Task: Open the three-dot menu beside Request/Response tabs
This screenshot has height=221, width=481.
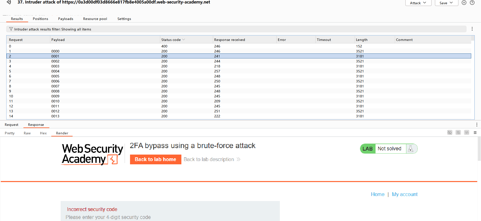Action: tap(476, 125)
